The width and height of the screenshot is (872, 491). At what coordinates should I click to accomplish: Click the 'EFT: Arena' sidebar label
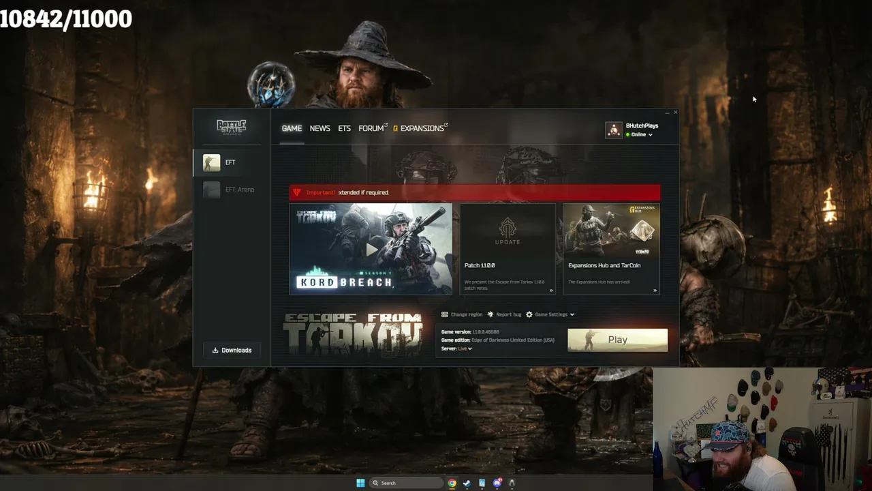coord(240,190)
